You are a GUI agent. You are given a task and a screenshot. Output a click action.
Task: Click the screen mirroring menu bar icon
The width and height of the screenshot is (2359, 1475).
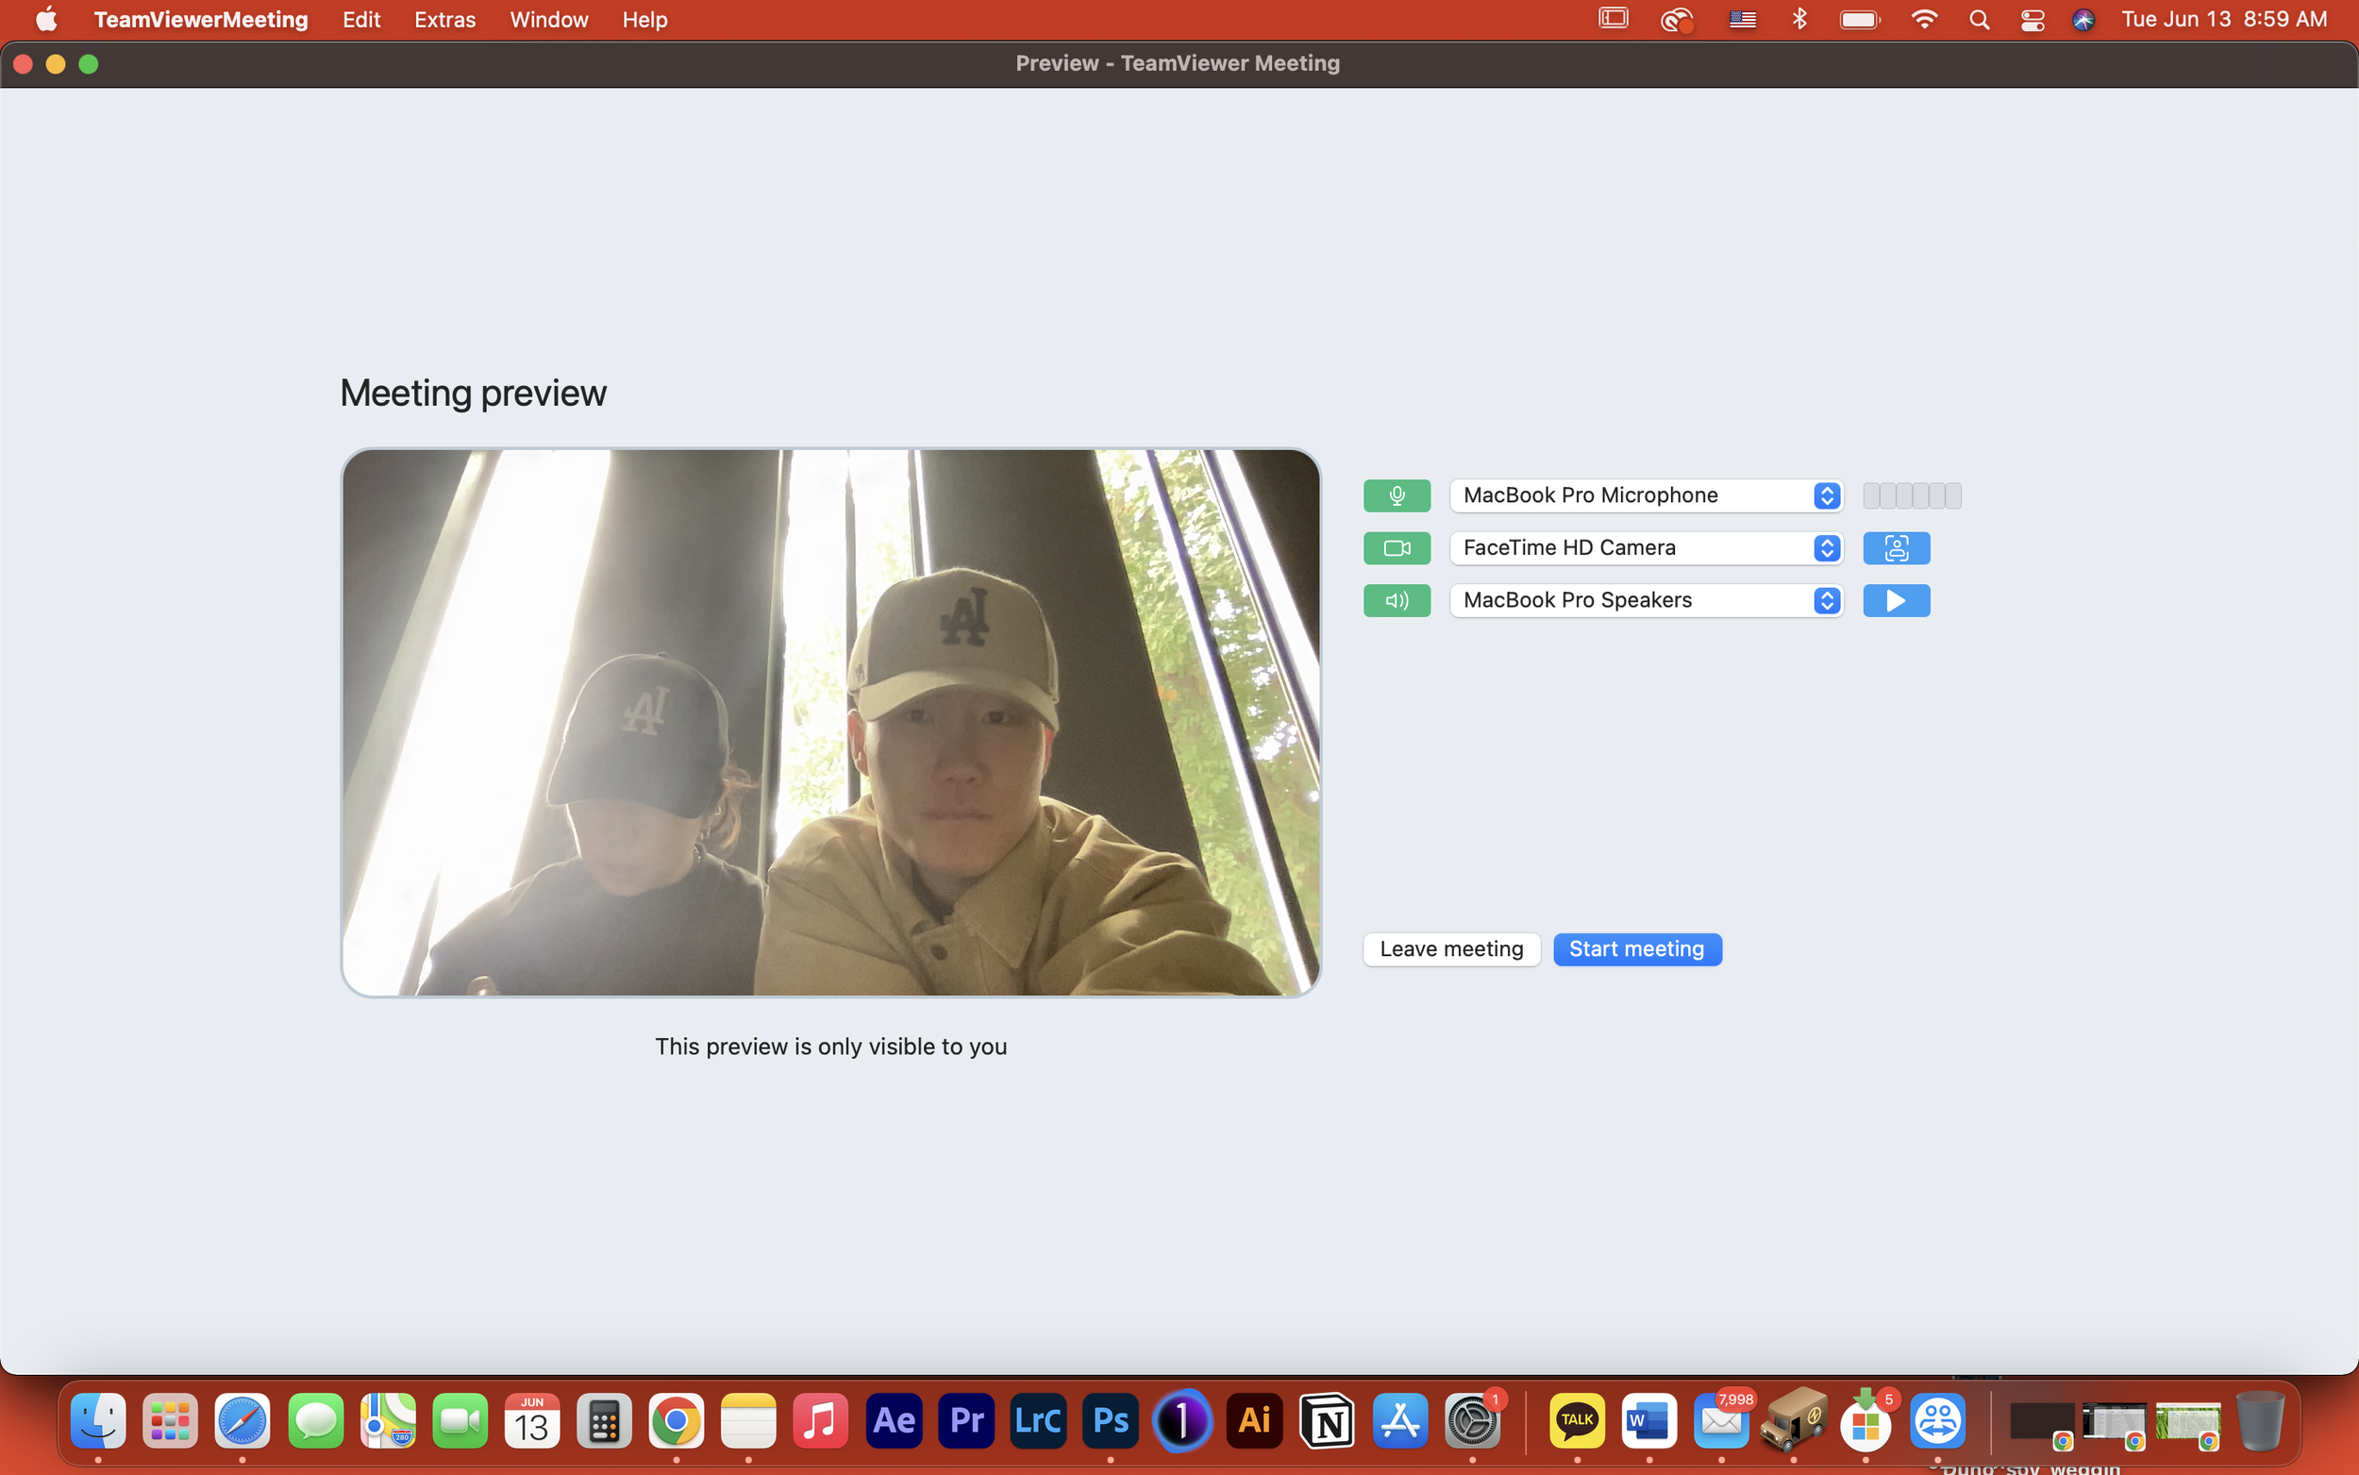point(1614,19)
